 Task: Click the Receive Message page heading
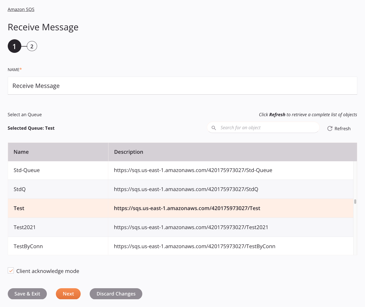pyautogui.click(x=43, y=27)
